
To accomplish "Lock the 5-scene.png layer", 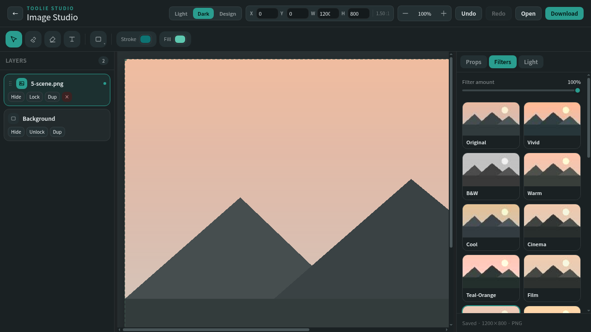I will pyautogui.click(x=35, y=97).
